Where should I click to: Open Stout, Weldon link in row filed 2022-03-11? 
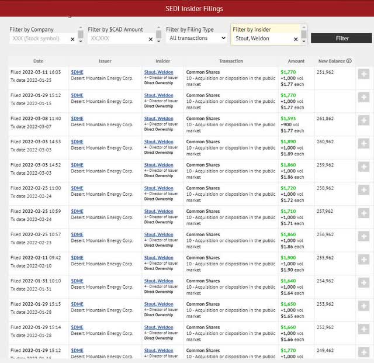click(158, 72)
